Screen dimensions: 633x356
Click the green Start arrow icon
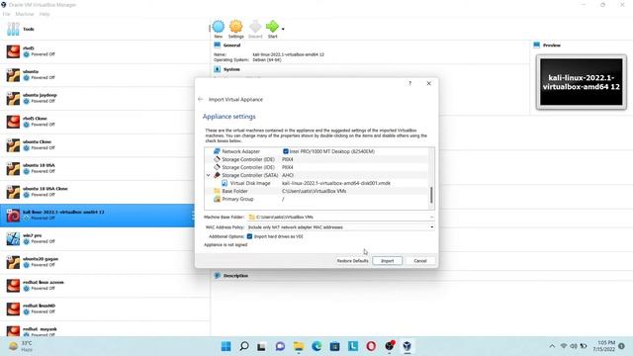(272, 27)
